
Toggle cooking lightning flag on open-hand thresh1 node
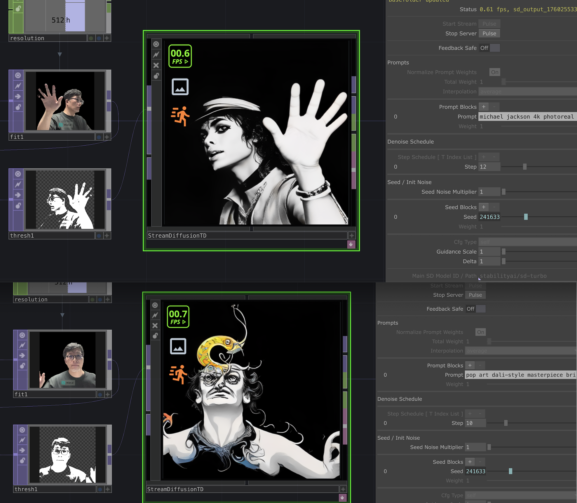pyautogui.click(x=18, y=184)
